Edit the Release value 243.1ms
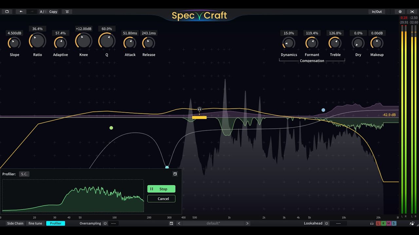This screenshot has height=235, width=419. click(x=149, y=33)
